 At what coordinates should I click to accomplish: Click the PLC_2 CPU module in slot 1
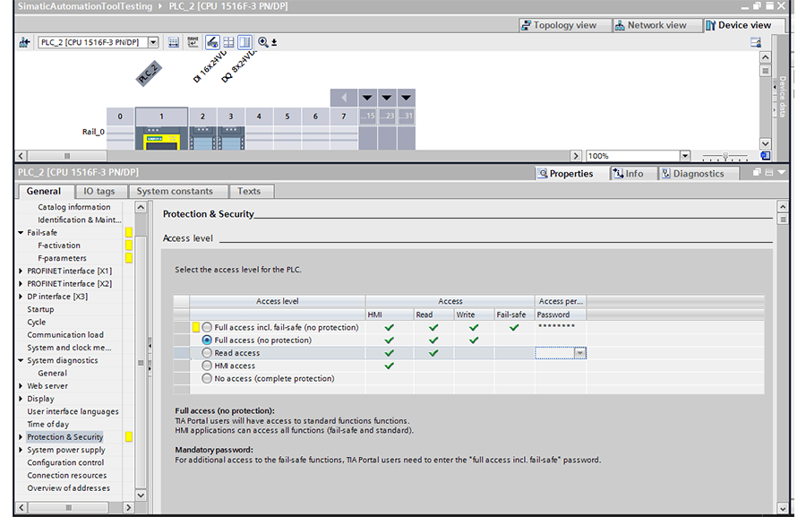[161, 139]
